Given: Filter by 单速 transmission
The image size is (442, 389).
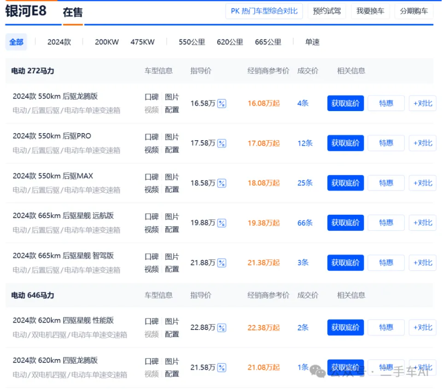Looking at the screenshot, I should click(312, 42).
